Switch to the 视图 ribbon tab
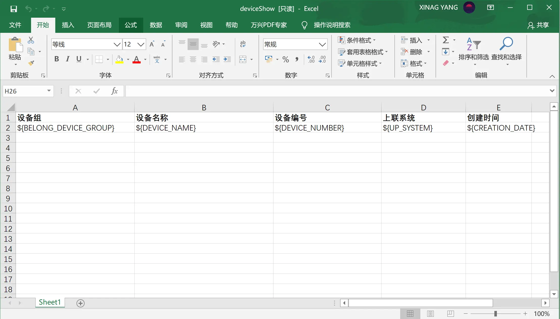 (206, 25)
